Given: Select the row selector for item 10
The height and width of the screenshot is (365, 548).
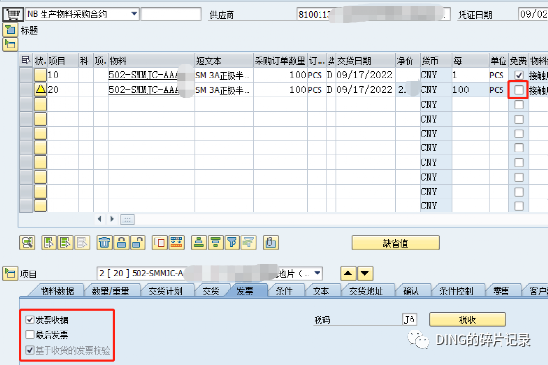Looking at the screenshot, I should [x=26, y=75].
